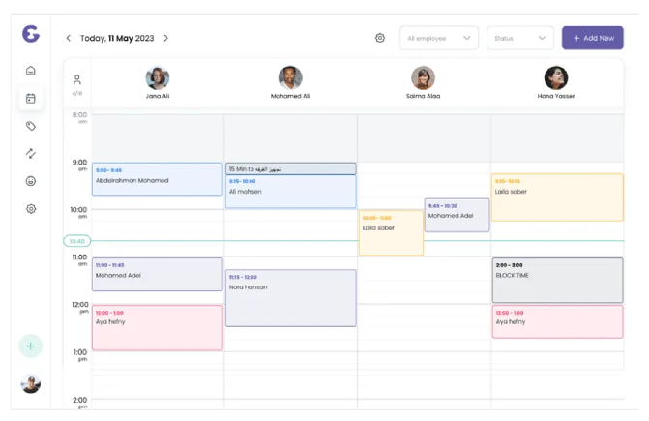The image size is (649, 421).
Task: Open the date picker showing 11 May 2023
Action: pos(117,39)
